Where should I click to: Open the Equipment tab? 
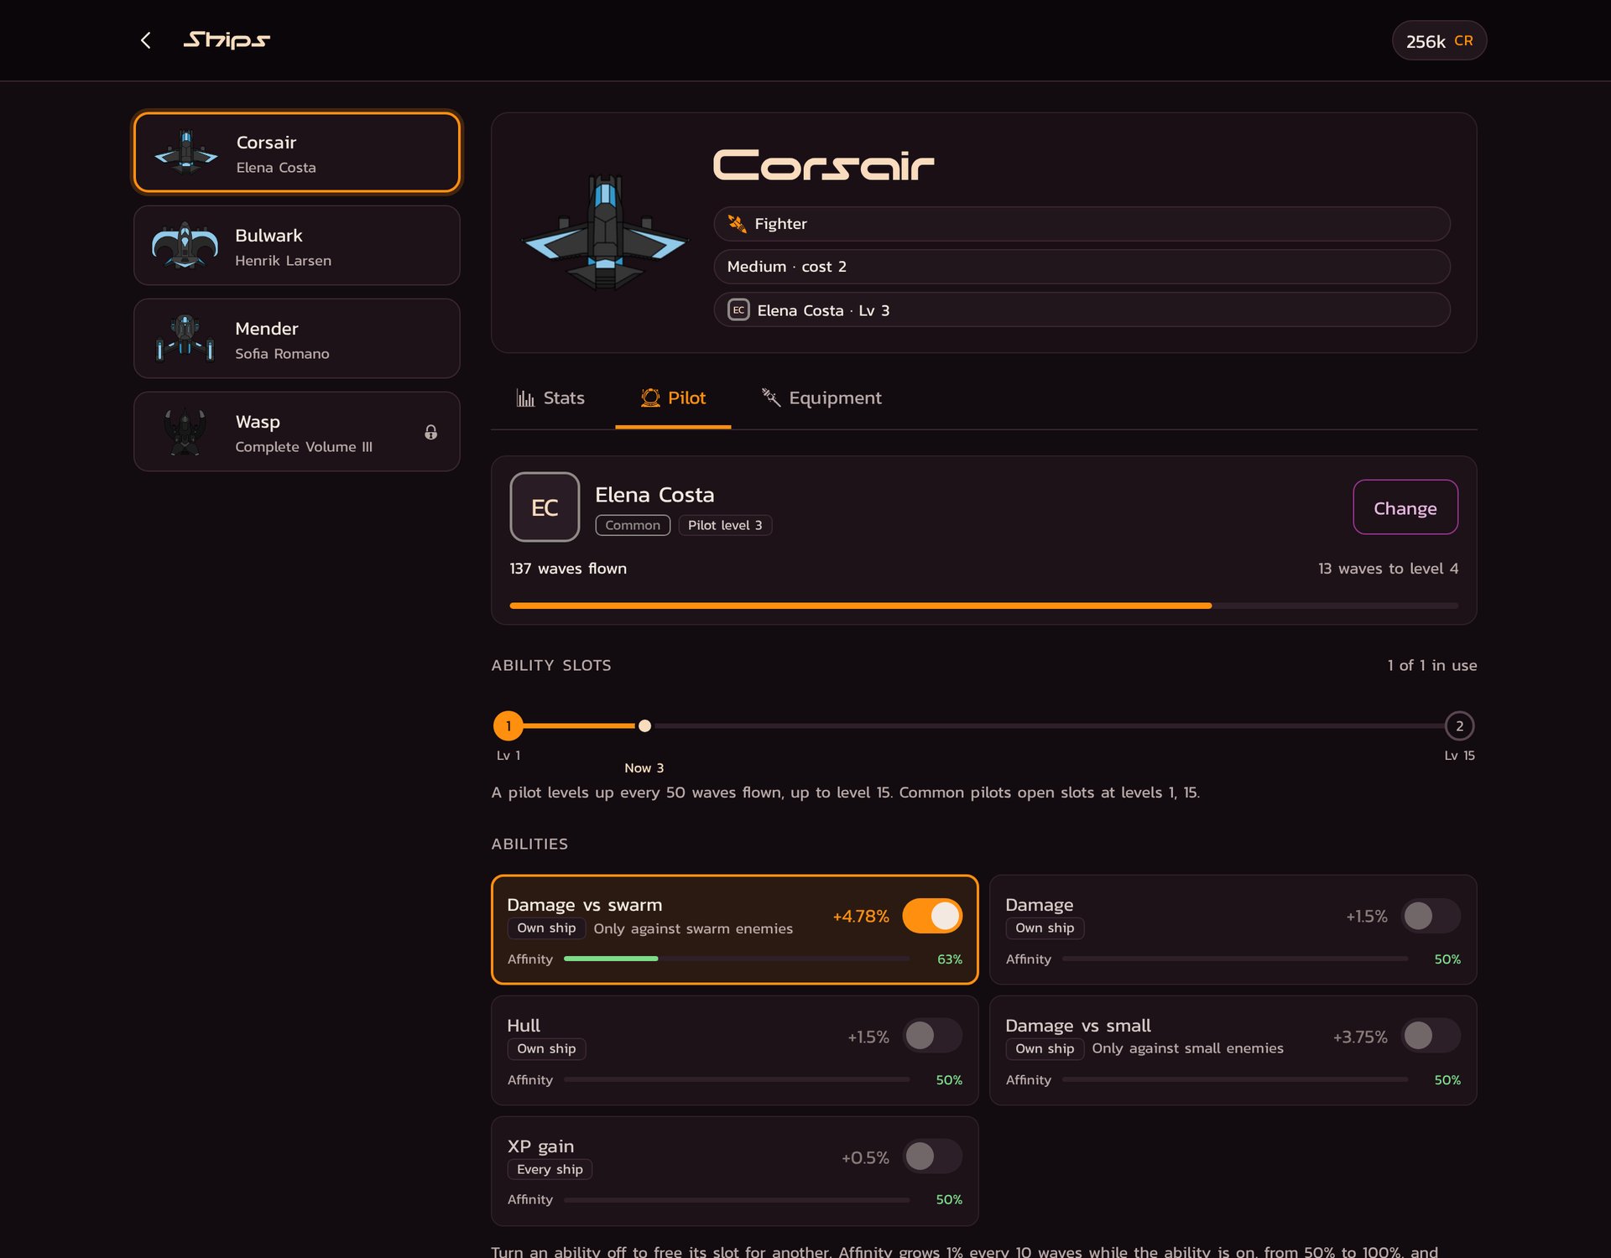click(821, 398)
